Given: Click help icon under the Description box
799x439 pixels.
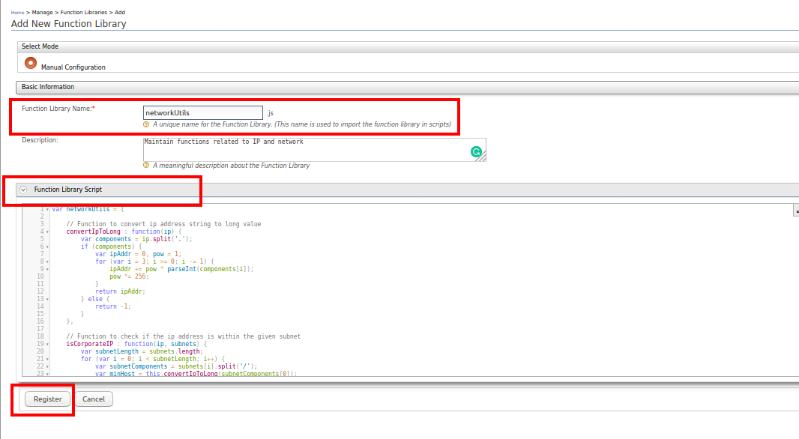Looking at the screenshot, I should click(x=146, y=166).
